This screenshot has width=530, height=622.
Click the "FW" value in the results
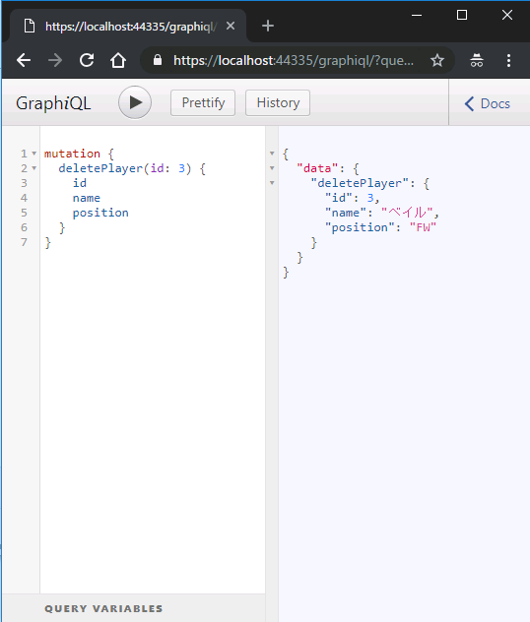(x=423, y=227)
